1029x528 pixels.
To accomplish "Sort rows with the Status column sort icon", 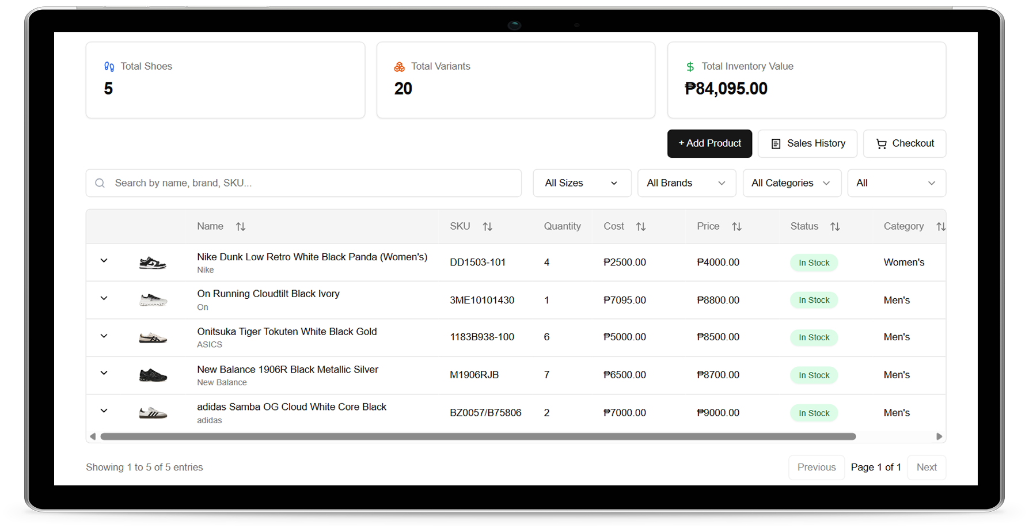I will [x=836, y=226].
